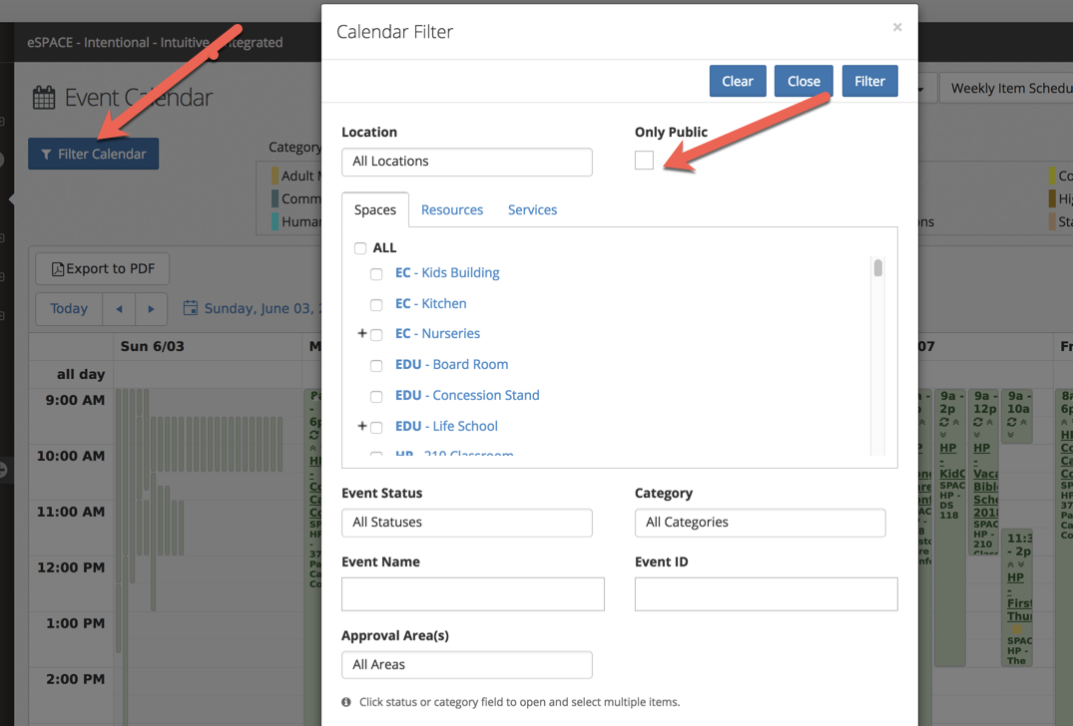The width and height of the screenshot is (1073, 726).
Task: Apply filters with the Filter button
Action: 869,82
